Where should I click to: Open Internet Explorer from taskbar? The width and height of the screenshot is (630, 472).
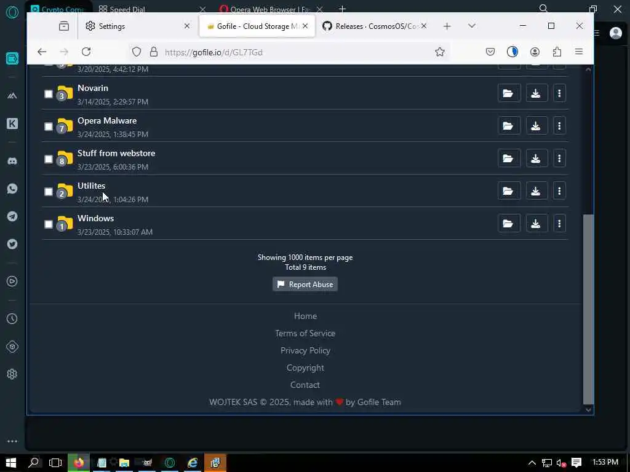tap(193, 463)
